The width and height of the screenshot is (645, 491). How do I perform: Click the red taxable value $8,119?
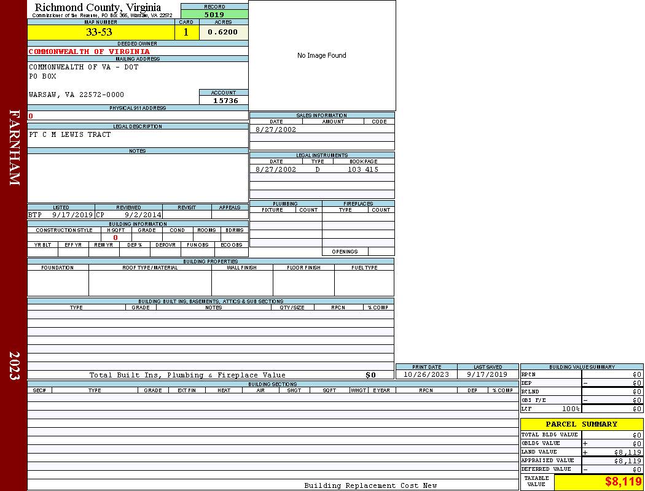pyautogui.click(x=623, y=482)
